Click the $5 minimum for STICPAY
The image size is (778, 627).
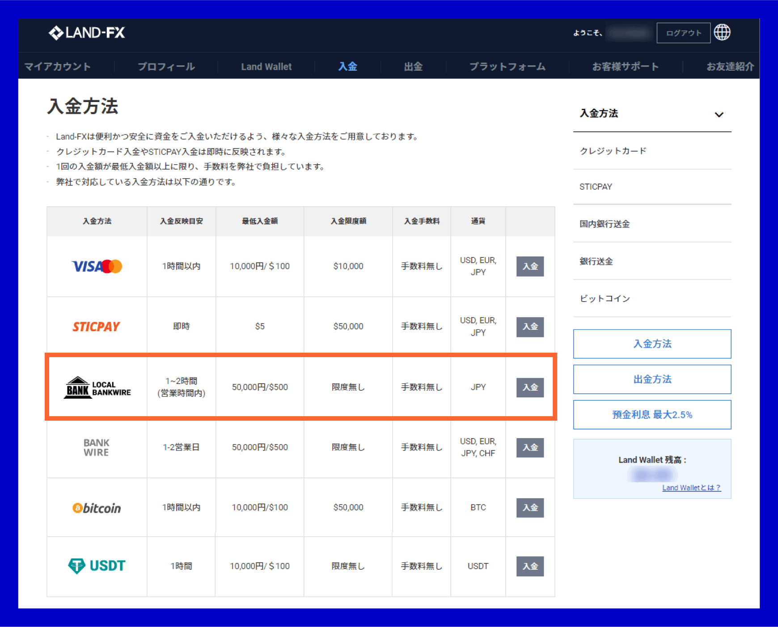tap(260, 327)
